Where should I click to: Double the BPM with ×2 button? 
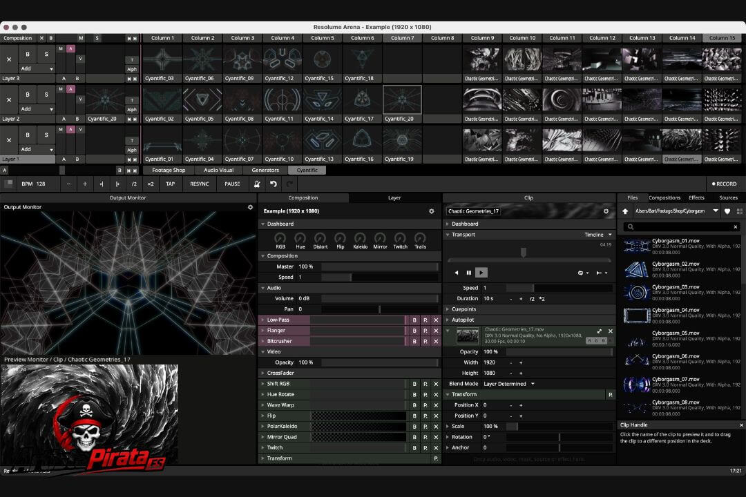[x=151, y=184]
